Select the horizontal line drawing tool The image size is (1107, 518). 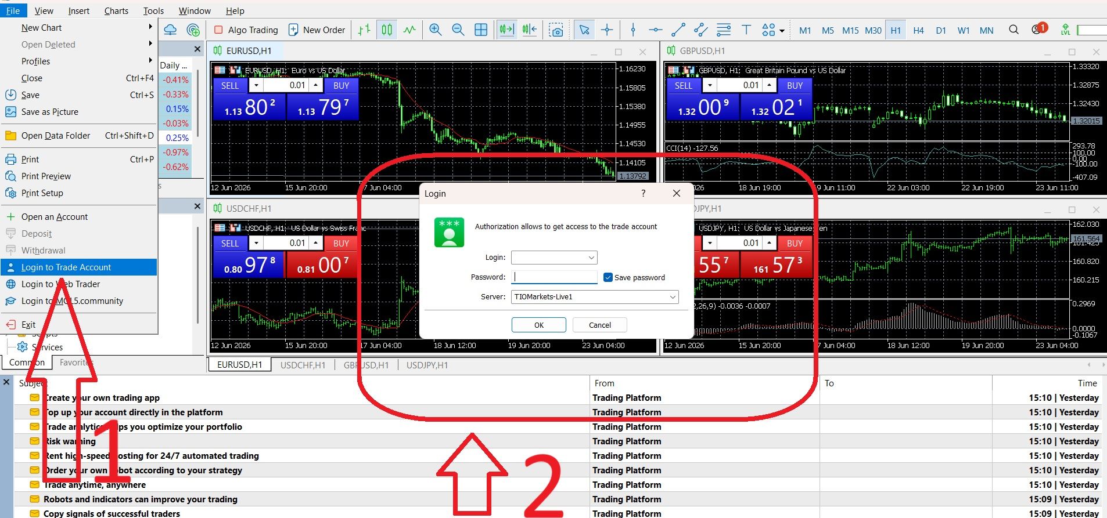[x=655, y=30]
